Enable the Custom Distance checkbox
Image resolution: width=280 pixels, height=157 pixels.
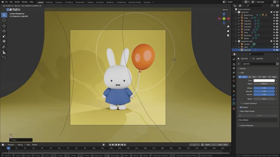pyautogui.click(x=243, y=104)
